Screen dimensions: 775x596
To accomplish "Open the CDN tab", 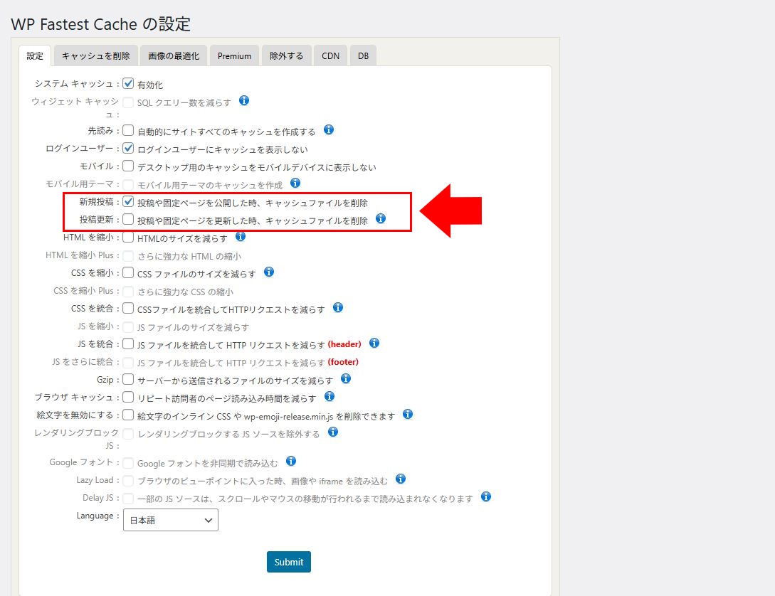I will point(331,55).
